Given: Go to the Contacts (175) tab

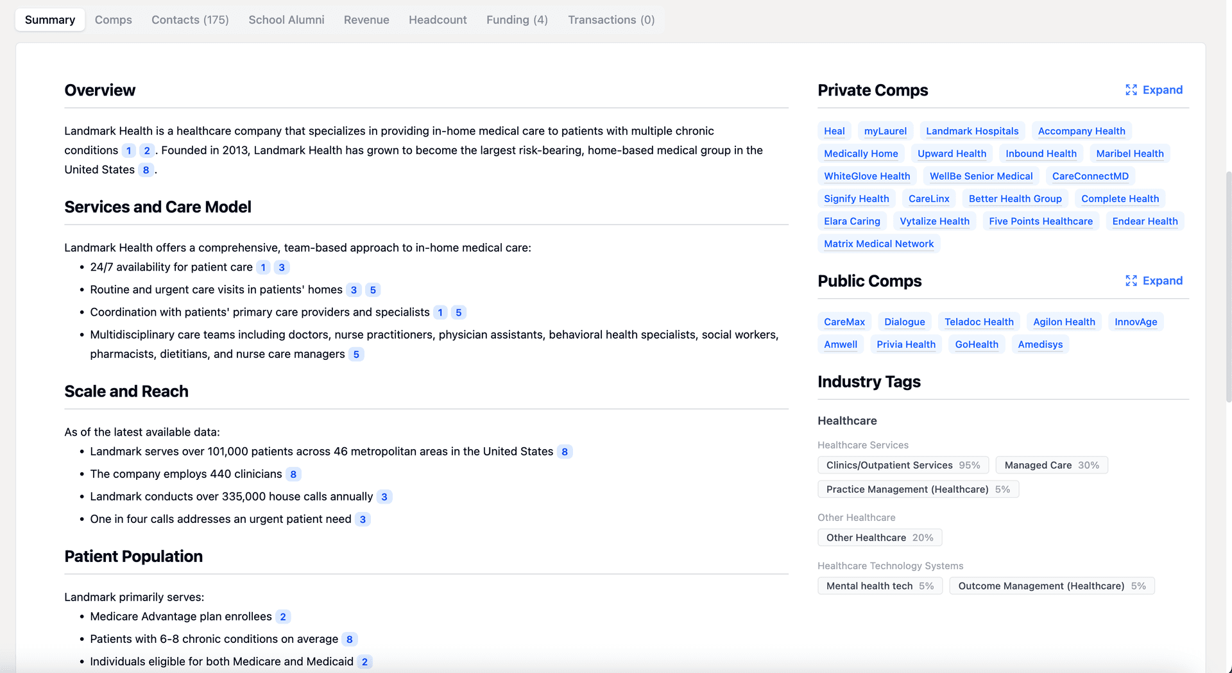Looking at the screenshot, I should 190,20.
